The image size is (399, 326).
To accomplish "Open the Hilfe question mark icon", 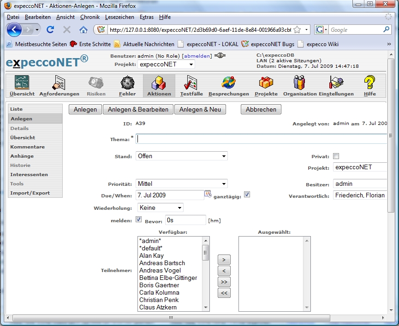I will coord(369,83).
